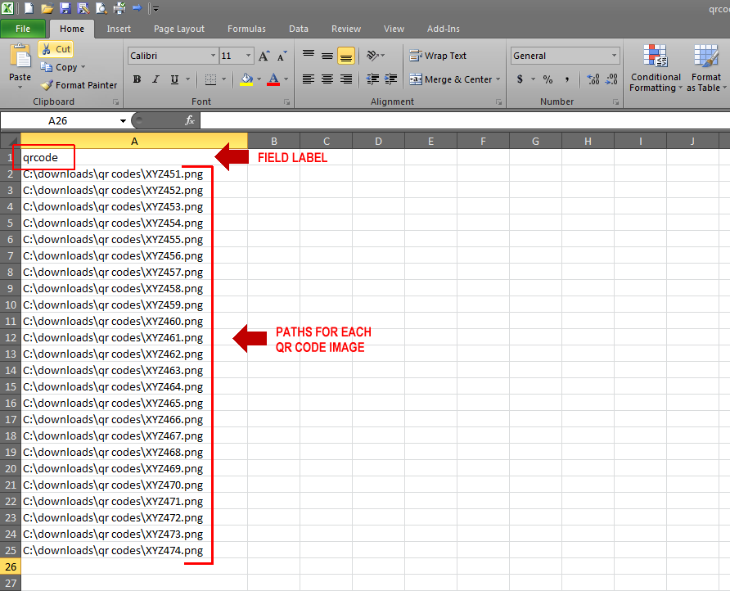Image resolution: width=730 pixels, height=591 pixels.
Task: Switch to the Review tab
Action: [x=346, y=29]
